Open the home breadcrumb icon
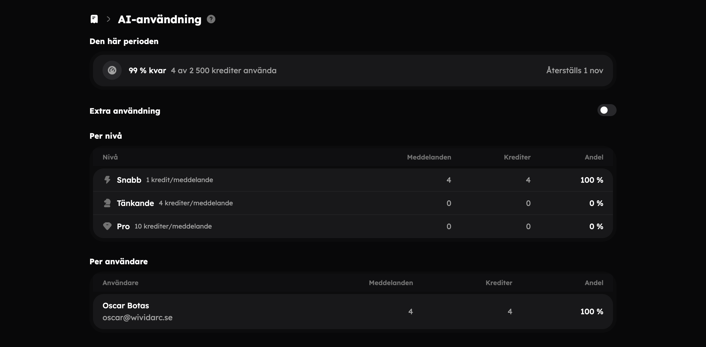 click(x=94, y=19)
